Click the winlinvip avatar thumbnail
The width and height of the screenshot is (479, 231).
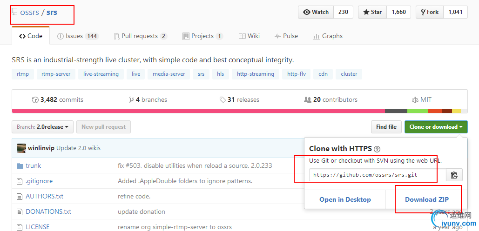(x=21, y=148)
